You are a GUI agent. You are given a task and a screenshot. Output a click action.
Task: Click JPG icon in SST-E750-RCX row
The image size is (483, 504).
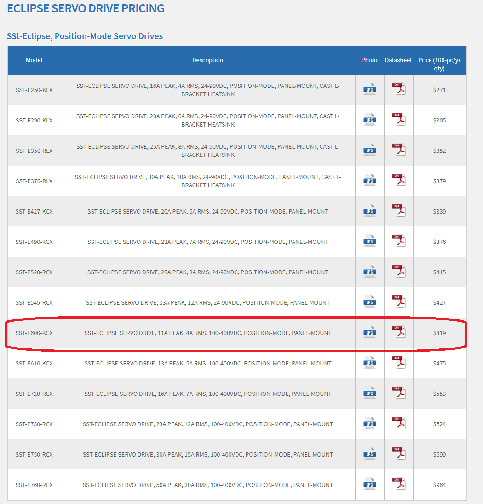[x=370, y=453]
